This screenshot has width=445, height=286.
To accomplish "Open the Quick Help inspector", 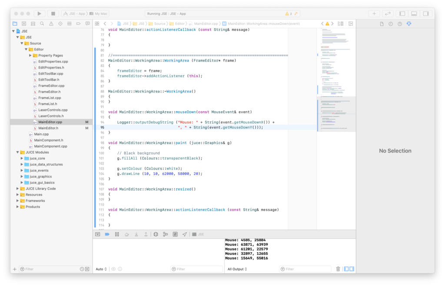I will coord(399,23).
